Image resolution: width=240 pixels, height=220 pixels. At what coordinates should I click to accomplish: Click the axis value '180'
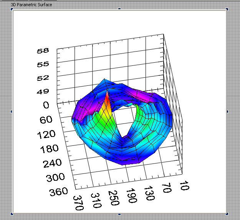point(49,148)
